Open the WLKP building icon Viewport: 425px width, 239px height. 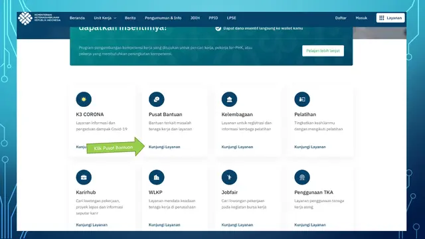157,177
